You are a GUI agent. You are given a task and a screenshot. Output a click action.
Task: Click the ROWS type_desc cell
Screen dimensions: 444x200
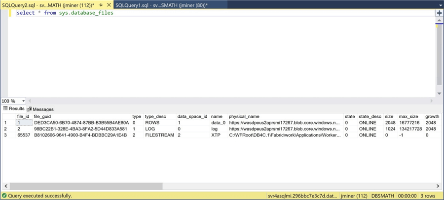(x=160, y=123)
